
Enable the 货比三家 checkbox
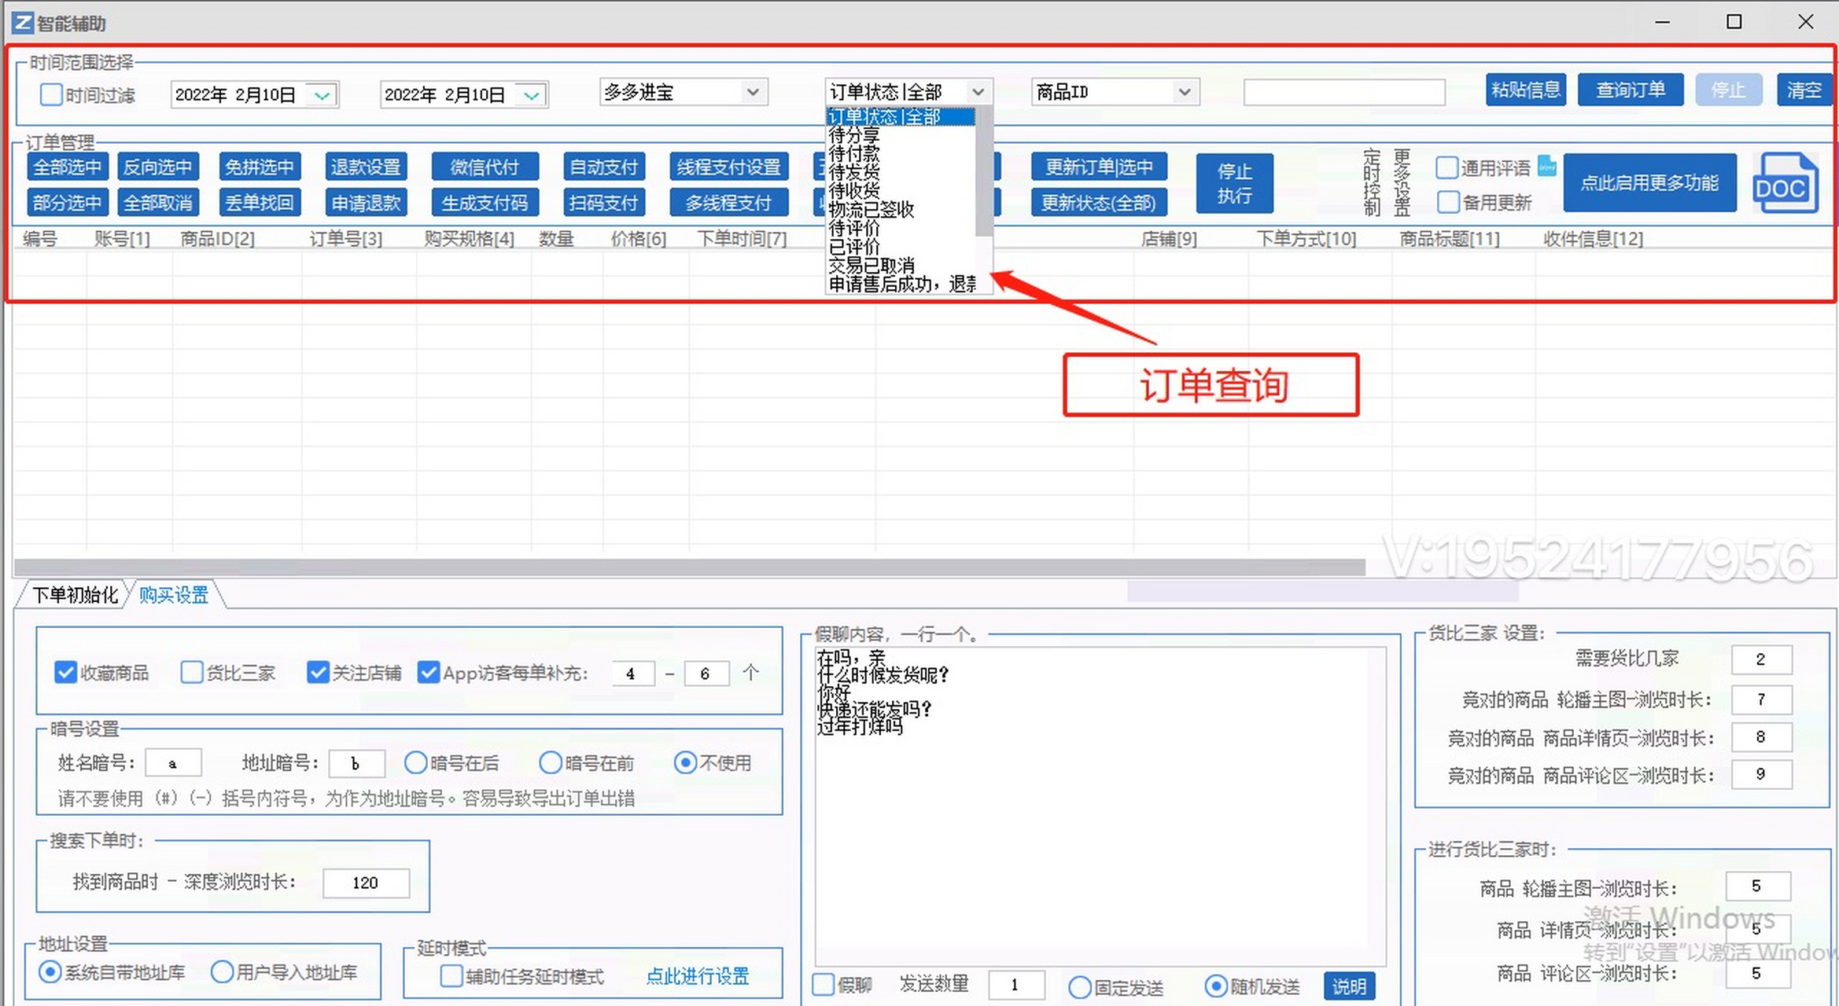191,673
